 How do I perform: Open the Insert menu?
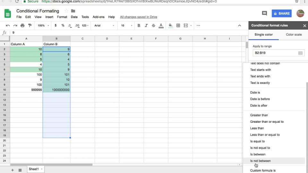click(49, 17)
